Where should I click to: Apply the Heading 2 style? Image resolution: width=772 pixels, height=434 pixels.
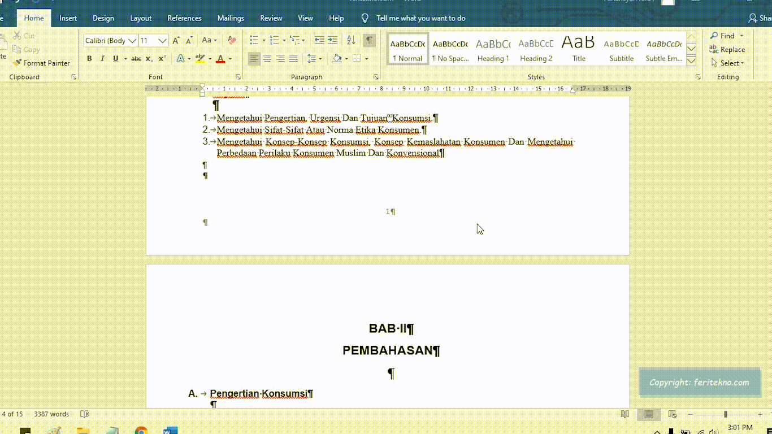pyautogui.click(x=536, y=49)
